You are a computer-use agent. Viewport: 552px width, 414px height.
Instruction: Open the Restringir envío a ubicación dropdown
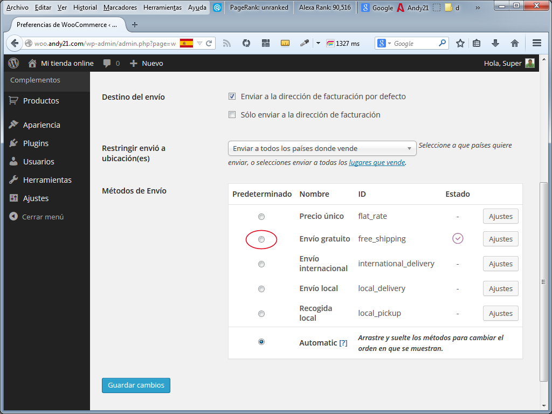pyautogui.click(x=322, y=148)
